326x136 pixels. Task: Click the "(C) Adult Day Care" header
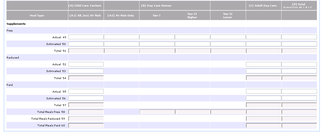pos(263,5)
